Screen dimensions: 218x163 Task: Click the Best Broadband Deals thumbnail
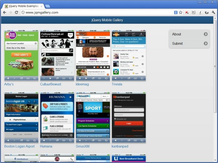tap(129, 158)
